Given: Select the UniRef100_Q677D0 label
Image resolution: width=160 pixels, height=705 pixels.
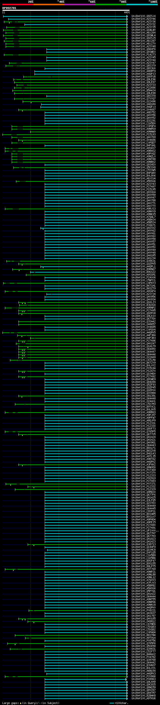Looking at the screenshot, I should point(143,319).
